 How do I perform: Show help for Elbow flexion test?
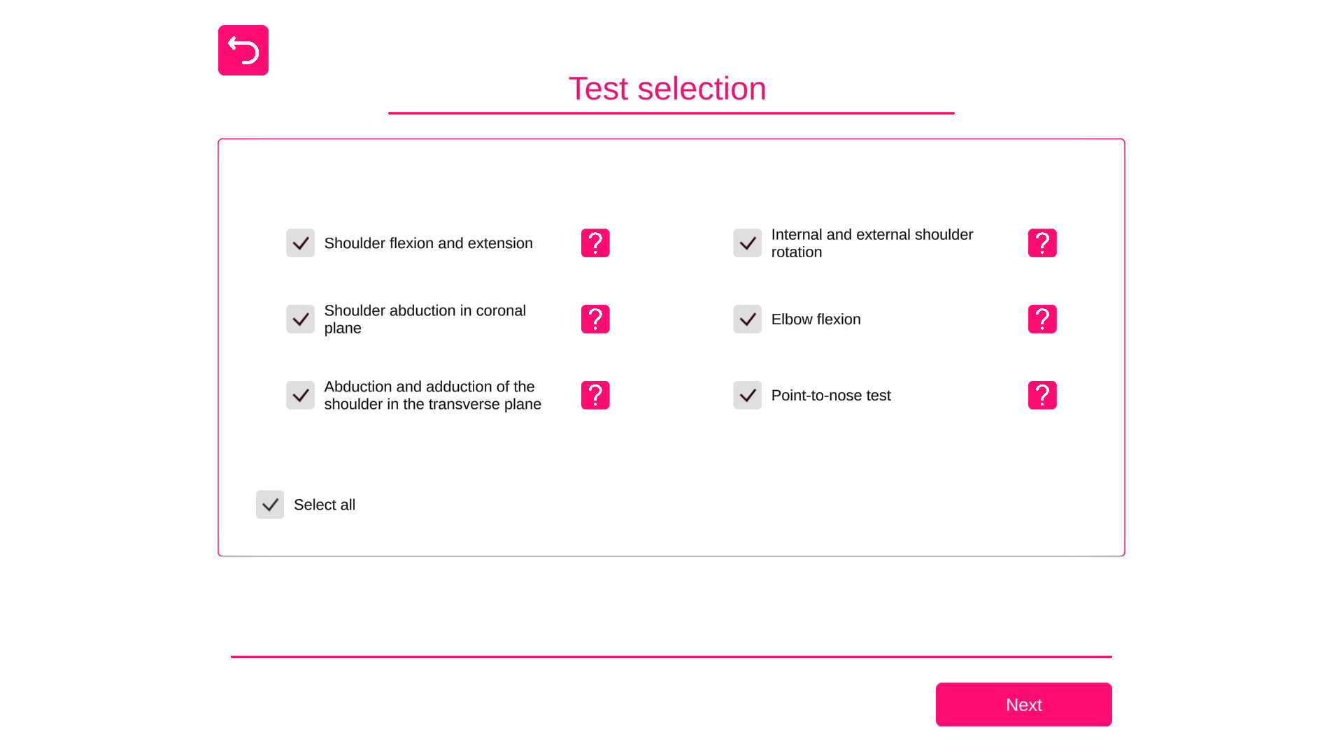coord(1042,319)
